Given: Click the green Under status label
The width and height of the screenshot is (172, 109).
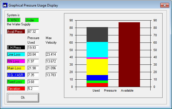Looking at the screenshot, I should coord(32,20).
